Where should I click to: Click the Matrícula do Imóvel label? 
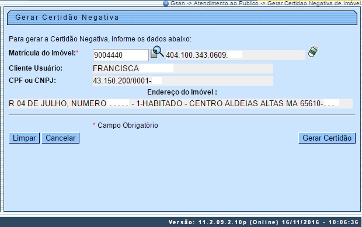[44, 53]
